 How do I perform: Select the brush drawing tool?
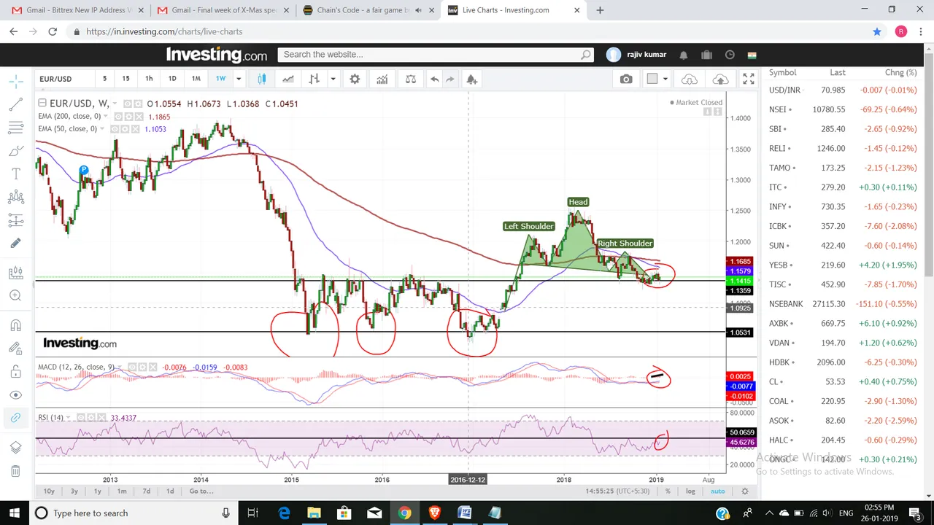coord(15,151)
